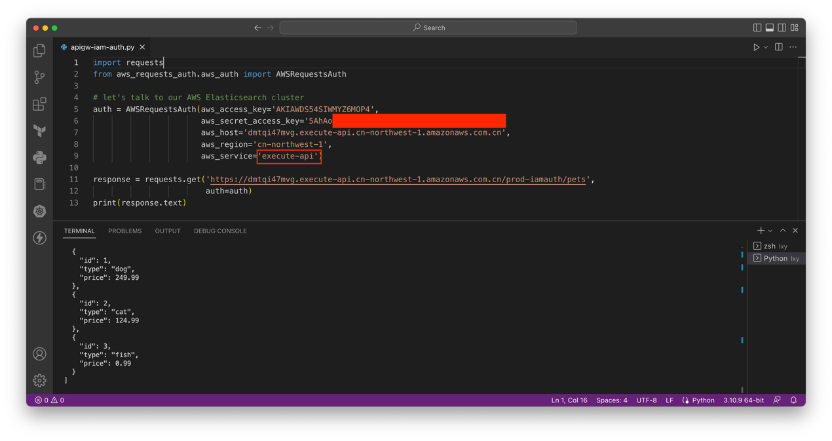Open the Kubernetes helm-wheel view
This screenshot has width=832, height=441.
(x=39, y=211)
